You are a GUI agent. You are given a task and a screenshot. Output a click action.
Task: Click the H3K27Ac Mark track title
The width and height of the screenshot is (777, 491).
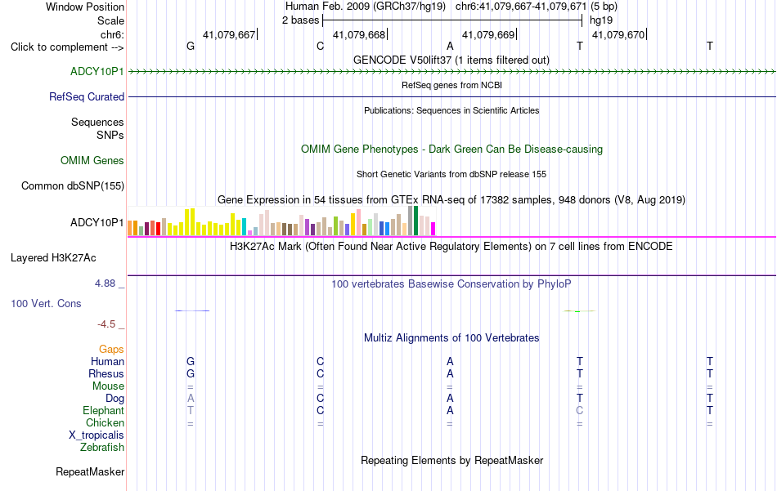point(451,247)
